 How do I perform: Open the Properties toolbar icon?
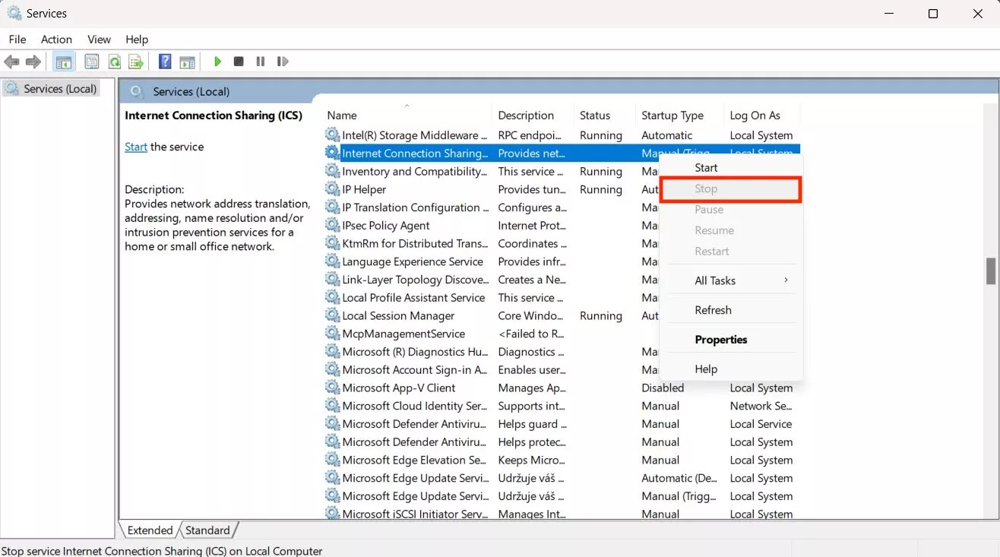click(92, 62)
